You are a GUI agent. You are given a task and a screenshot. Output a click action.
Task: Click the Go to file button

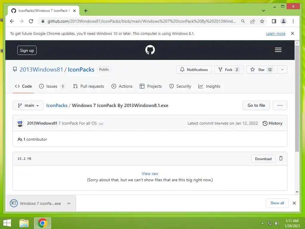(256, 105)
